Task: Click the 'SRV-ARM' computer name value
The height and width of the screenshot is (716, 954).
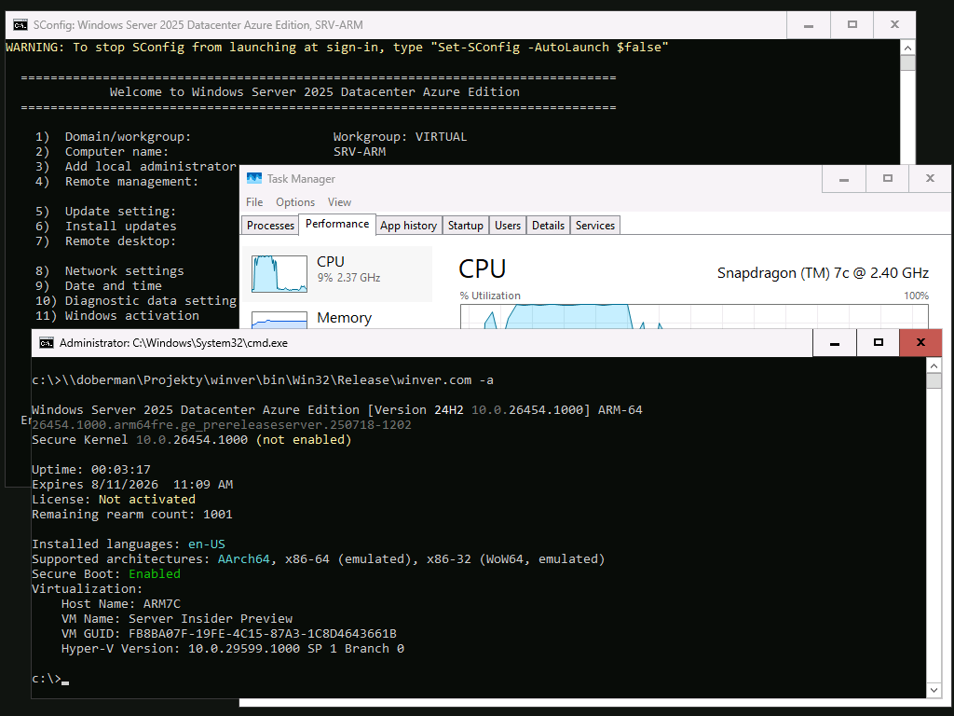Action: pos(359,152)
